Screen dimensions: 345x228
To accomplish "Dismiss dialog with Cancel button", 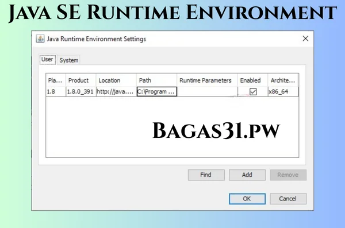I will coord(288,199).
